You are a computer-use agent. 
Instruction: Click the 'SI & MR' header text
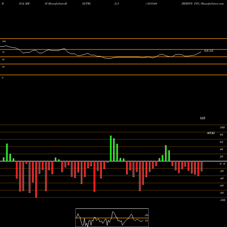[x=24, y=4]
